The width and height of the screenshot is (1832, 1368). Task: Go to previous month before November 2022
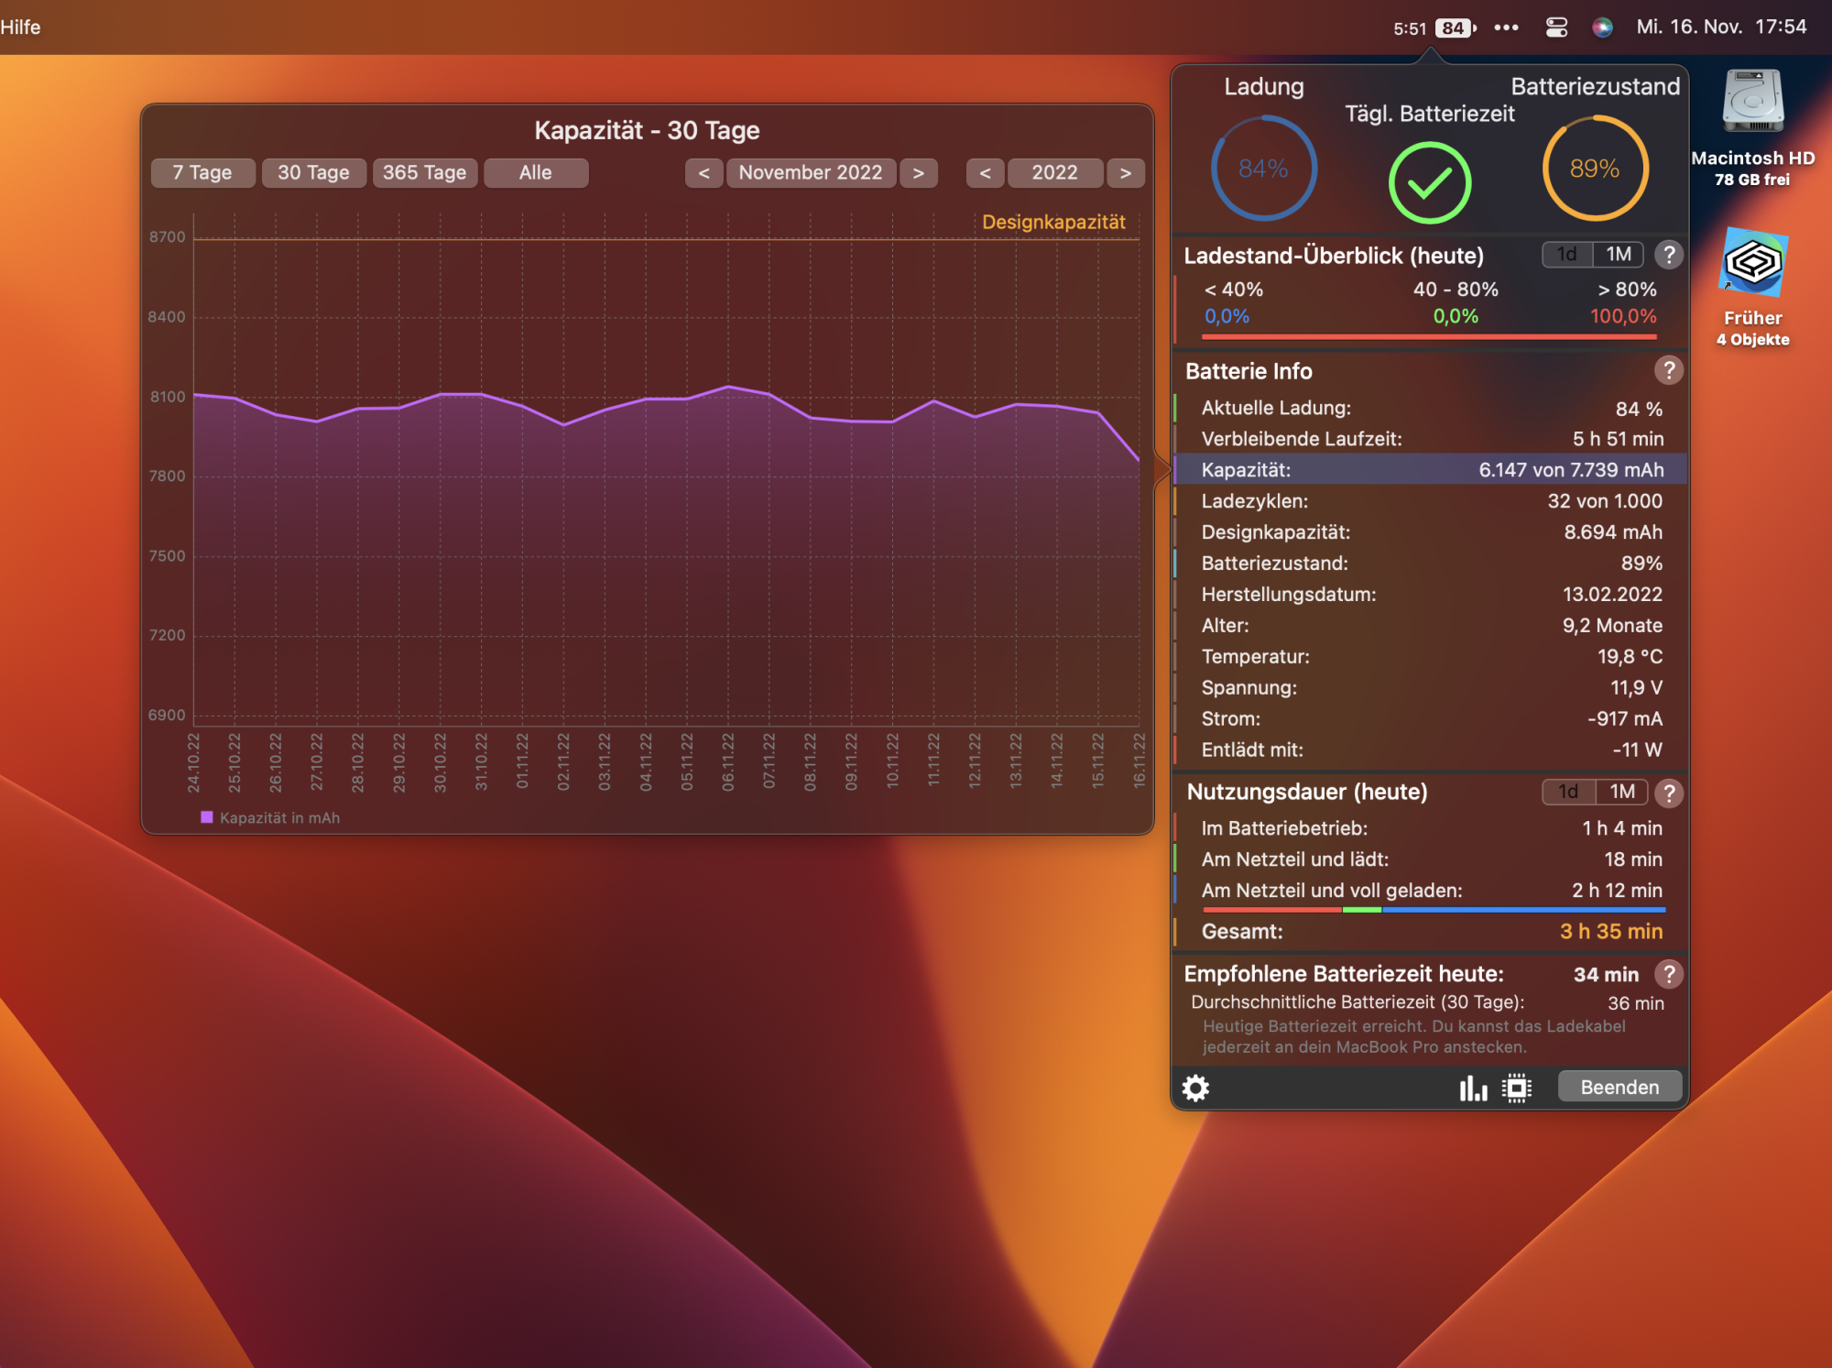click(x=703, y=173)
